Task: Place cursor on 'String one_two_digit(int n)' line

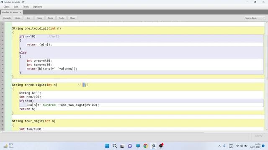Action: tap(36, 28)
